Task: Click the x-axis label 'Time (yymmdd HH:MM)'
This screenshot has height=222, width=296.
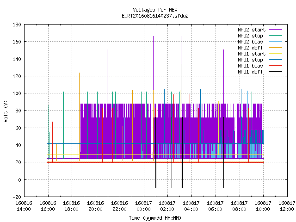Action: (x=155, y=218)
